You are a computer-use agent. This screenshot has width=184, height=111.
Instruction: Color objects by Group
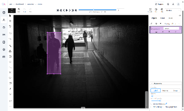[175, 91]
